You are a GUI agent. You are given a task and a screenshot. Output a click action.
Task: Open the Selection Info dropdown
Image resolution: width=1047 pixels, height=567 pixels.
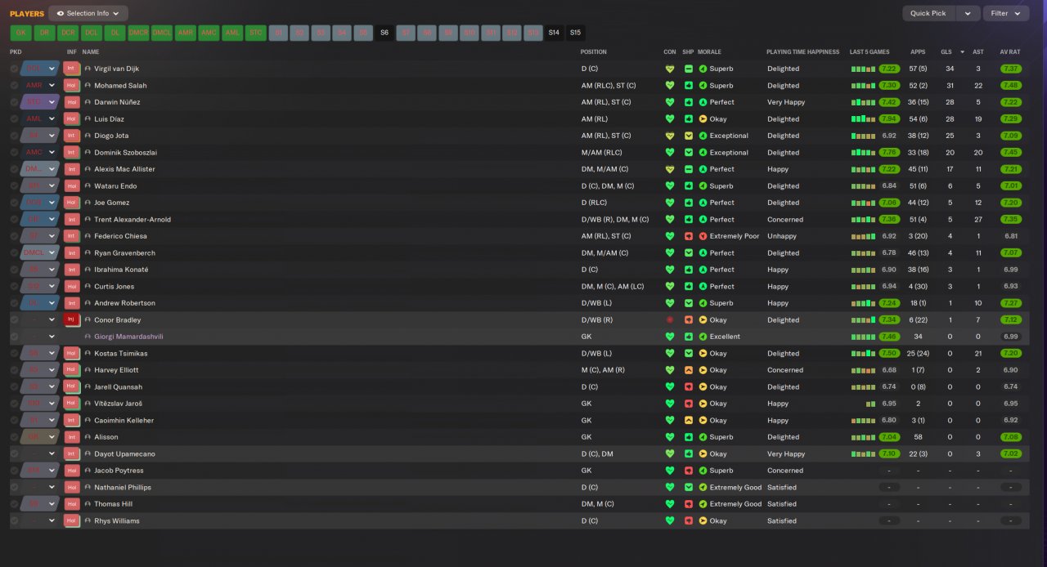[88, 13]
